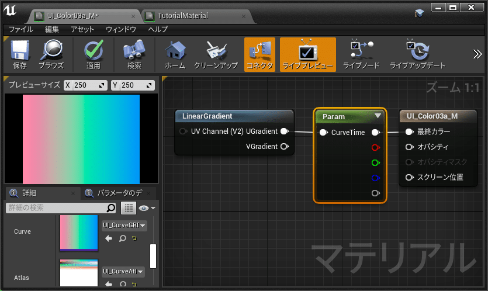
Task: Switch to the UI_Color03a_M tab
Action: (x=72, y=16)
